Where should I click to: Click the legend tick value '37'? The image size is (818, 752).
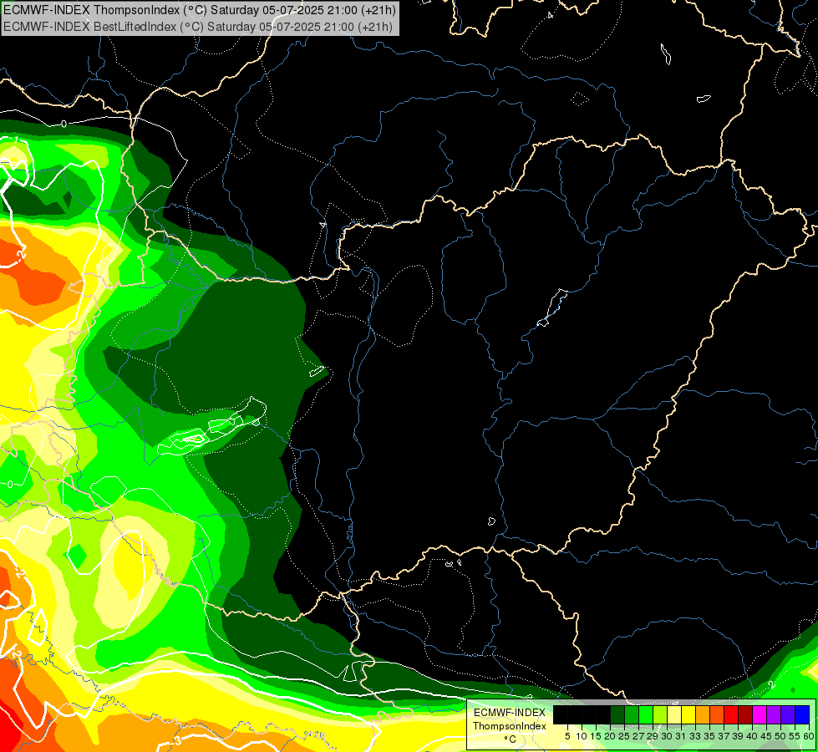click(724, 736)
